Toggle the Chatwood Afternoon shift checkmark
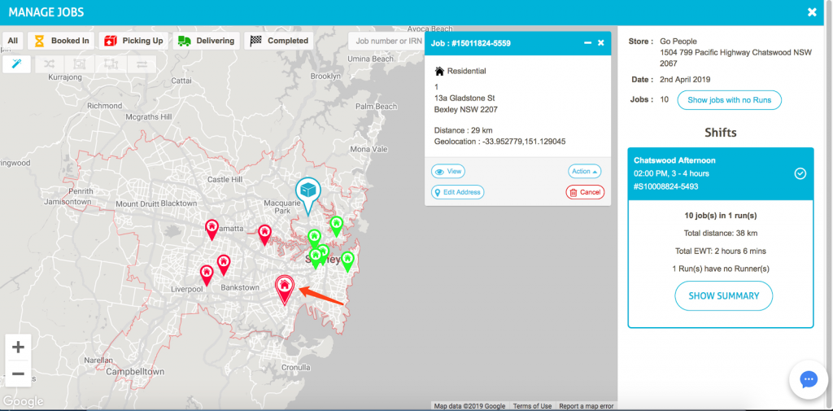 click(800, 174)
